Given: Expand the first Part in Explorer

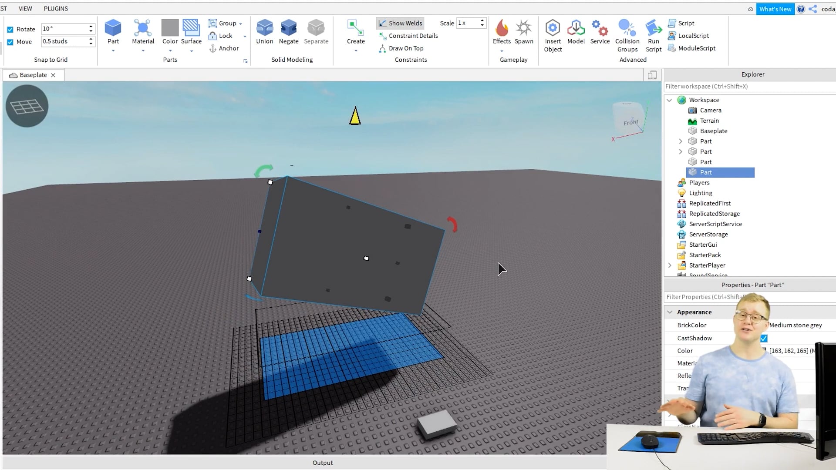Looking at the screenshot, I should tap(681, 141).
